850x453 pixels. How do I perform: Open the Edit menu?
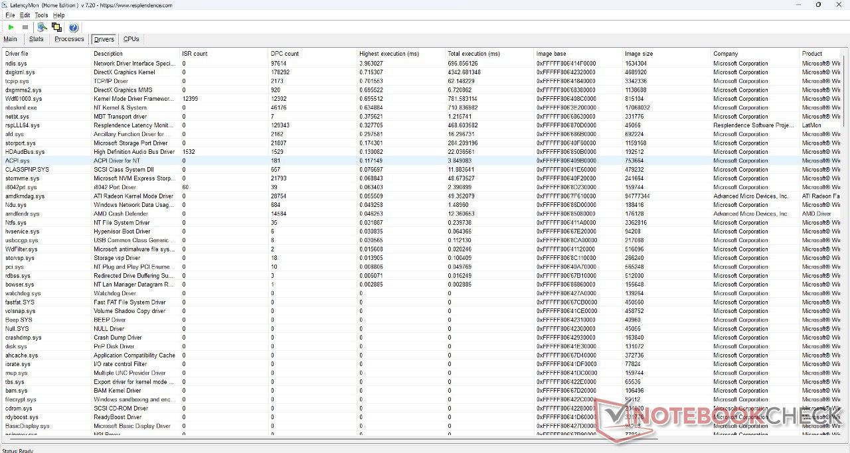(x=25, y=15)
